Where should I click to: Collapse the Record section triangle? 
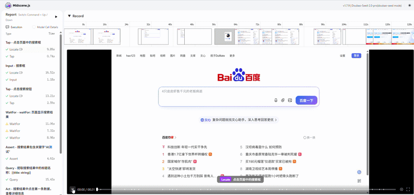[x=69, y=16]
